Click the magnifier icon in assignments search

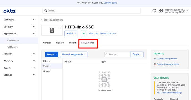pyautogui.click(x=106, y=54)
